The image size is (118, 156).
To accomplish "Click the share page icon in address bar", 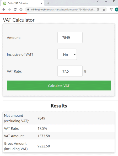I will [98, 9].
